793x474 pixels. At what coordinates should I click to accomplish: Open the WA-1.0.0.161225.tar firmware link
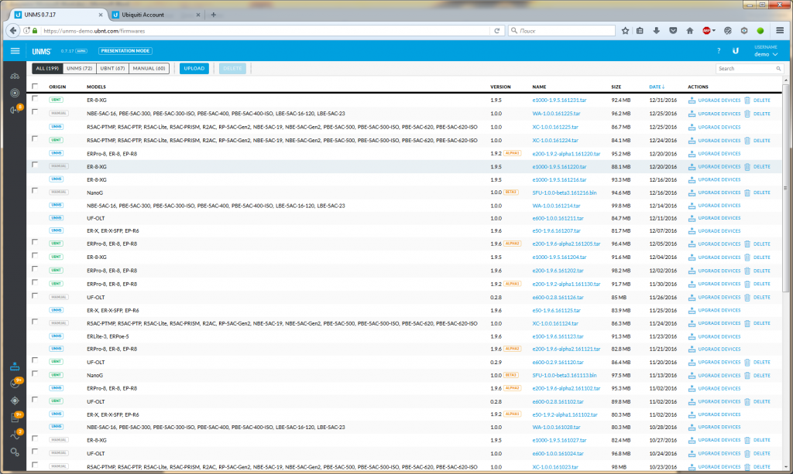(x=556, y=114)
